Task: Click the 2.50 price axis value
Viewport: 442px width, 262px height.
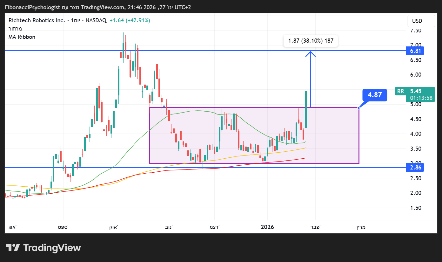Action: click(416, 178)
